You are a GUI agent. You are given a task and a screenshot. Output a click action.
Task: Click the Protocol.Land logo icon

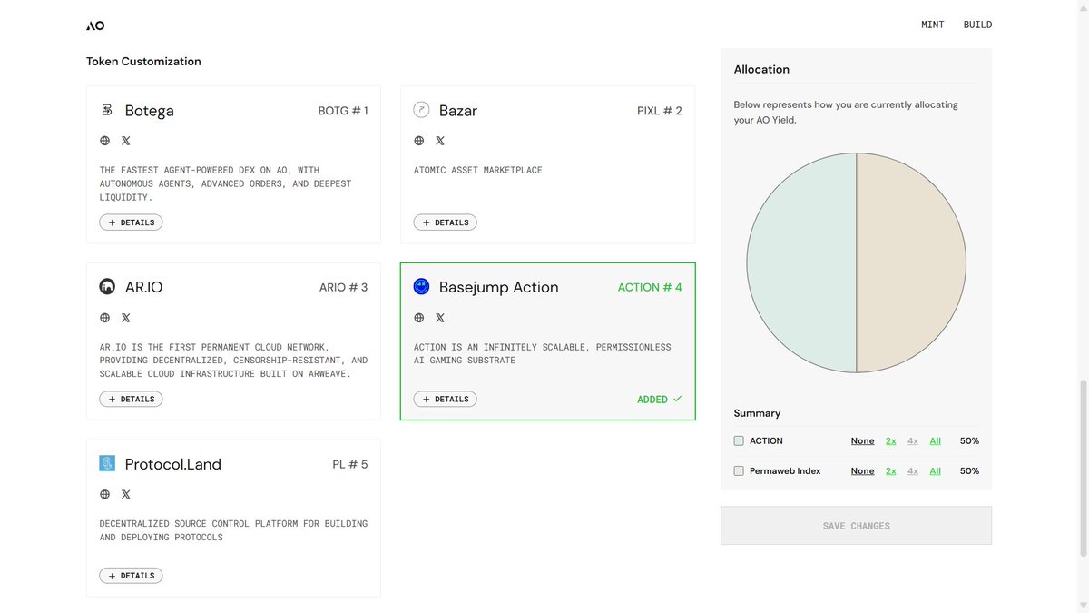[x=107, y=463]
